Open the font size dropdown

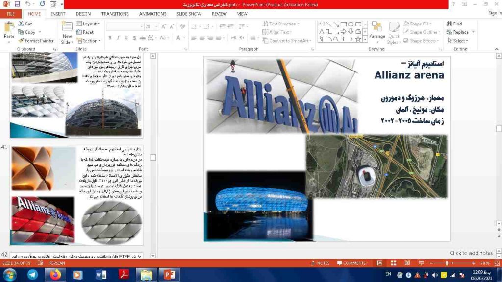(x=156, y=26)
